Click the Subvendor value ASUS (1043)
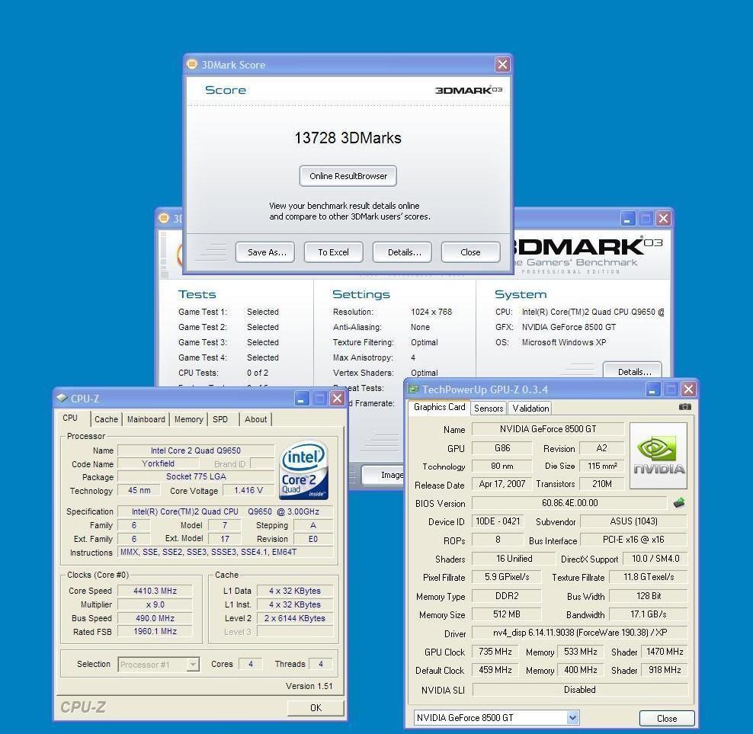This screenshot has height=734, width=753. click(x=634, y=521)
